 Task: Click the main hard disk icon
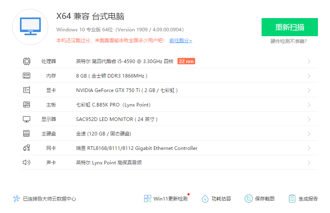point(27,133)
